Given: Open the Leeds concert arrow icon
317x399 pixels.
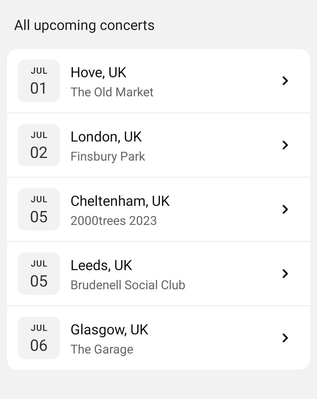Looking at the screenshot, I should pyautogui.click(x=285, y=274).
